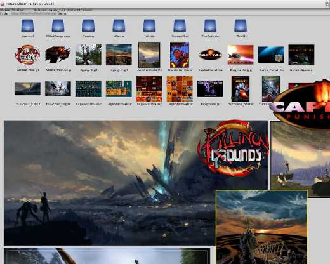The image size is (330, 264).
Task: Select the Agony_3.gif thumbnail
Action: 88,55
